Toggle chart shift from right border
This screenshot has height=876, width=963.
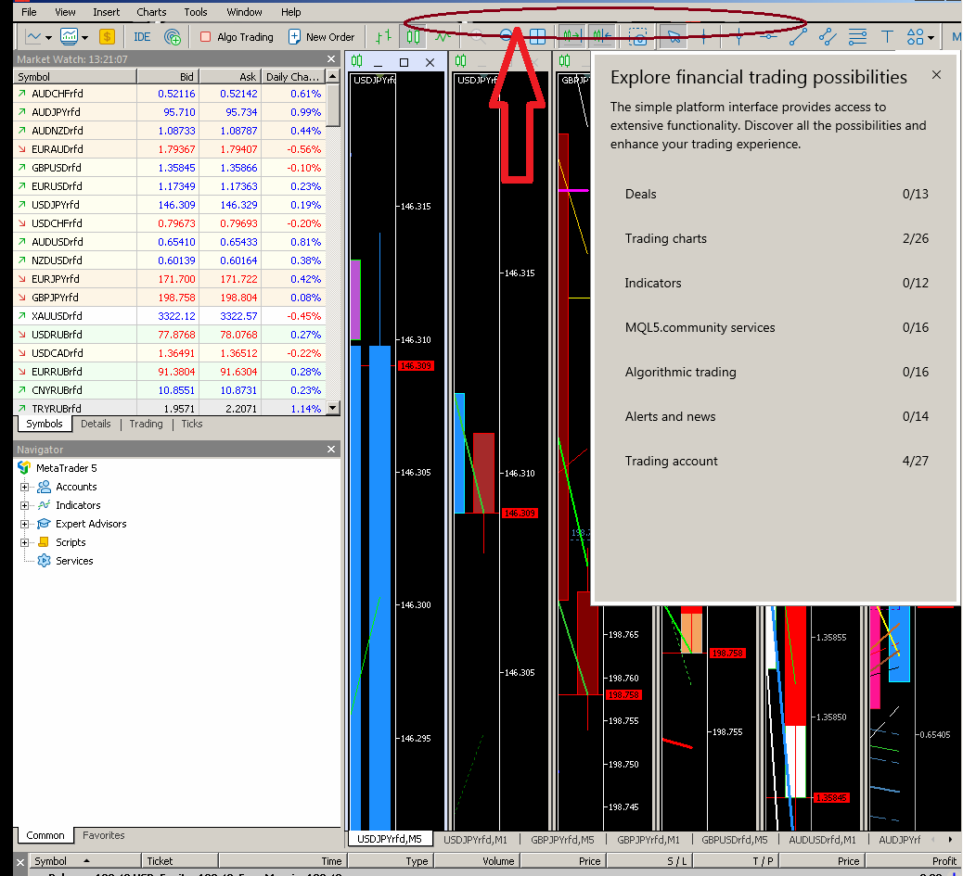pyautogui.click(x=602, y=37)
